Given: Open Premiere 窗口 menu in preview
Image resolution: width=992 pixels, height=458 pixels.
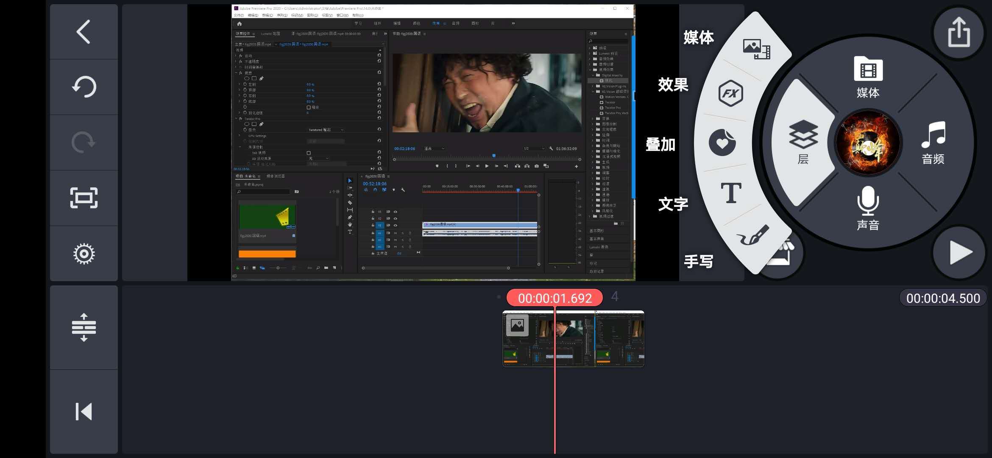Looking at the screenshot, I should (x=342, y=15).
